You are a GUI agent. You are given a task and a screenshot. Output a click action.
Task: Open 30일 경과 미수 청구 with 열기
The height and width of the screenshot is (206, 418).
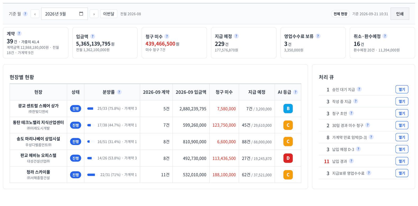(402, 125)
